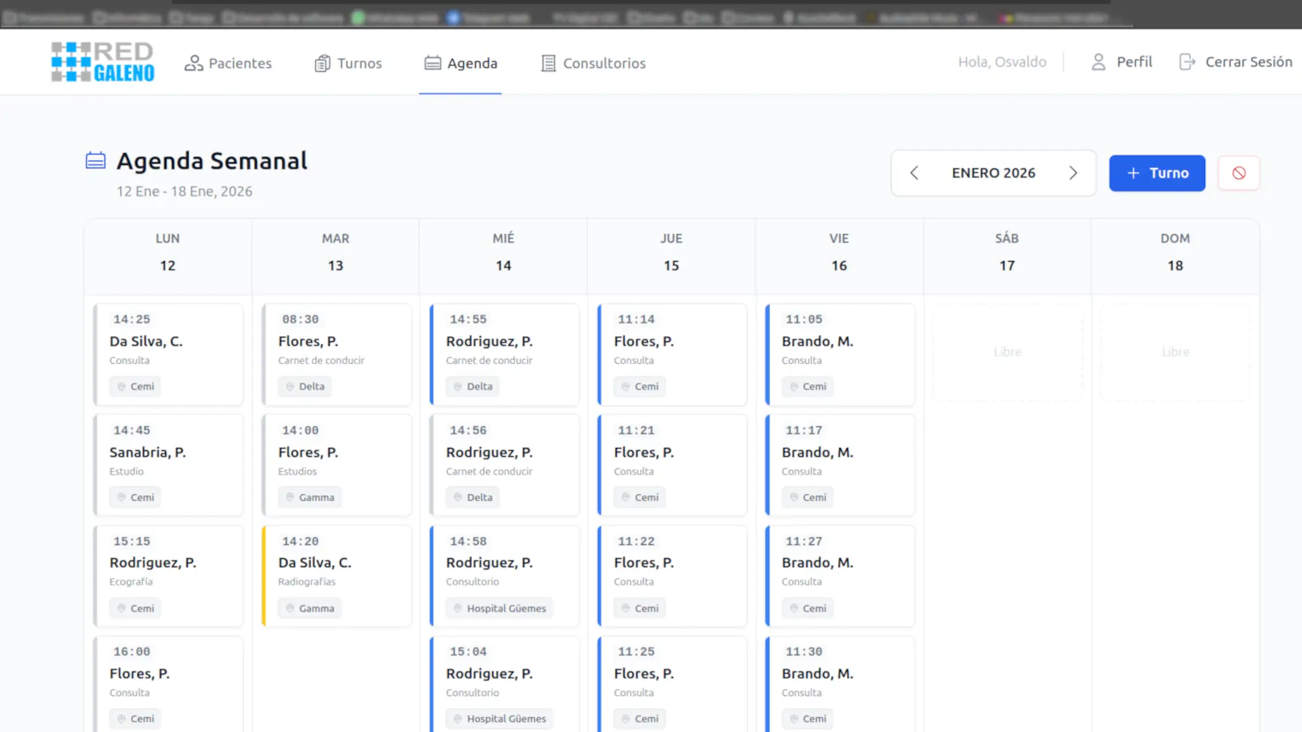Advance to next week with right chevron
The height and width of the screenshot is (732, 1302).
click(1073, 173)
